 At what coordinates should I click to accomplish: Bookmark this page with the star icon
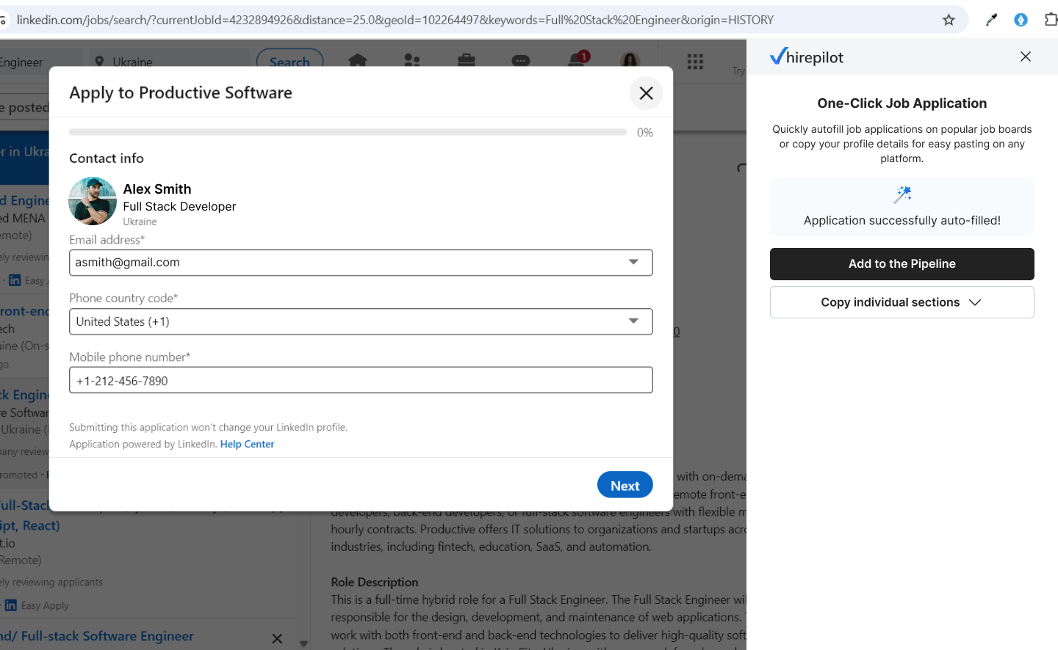949,20
